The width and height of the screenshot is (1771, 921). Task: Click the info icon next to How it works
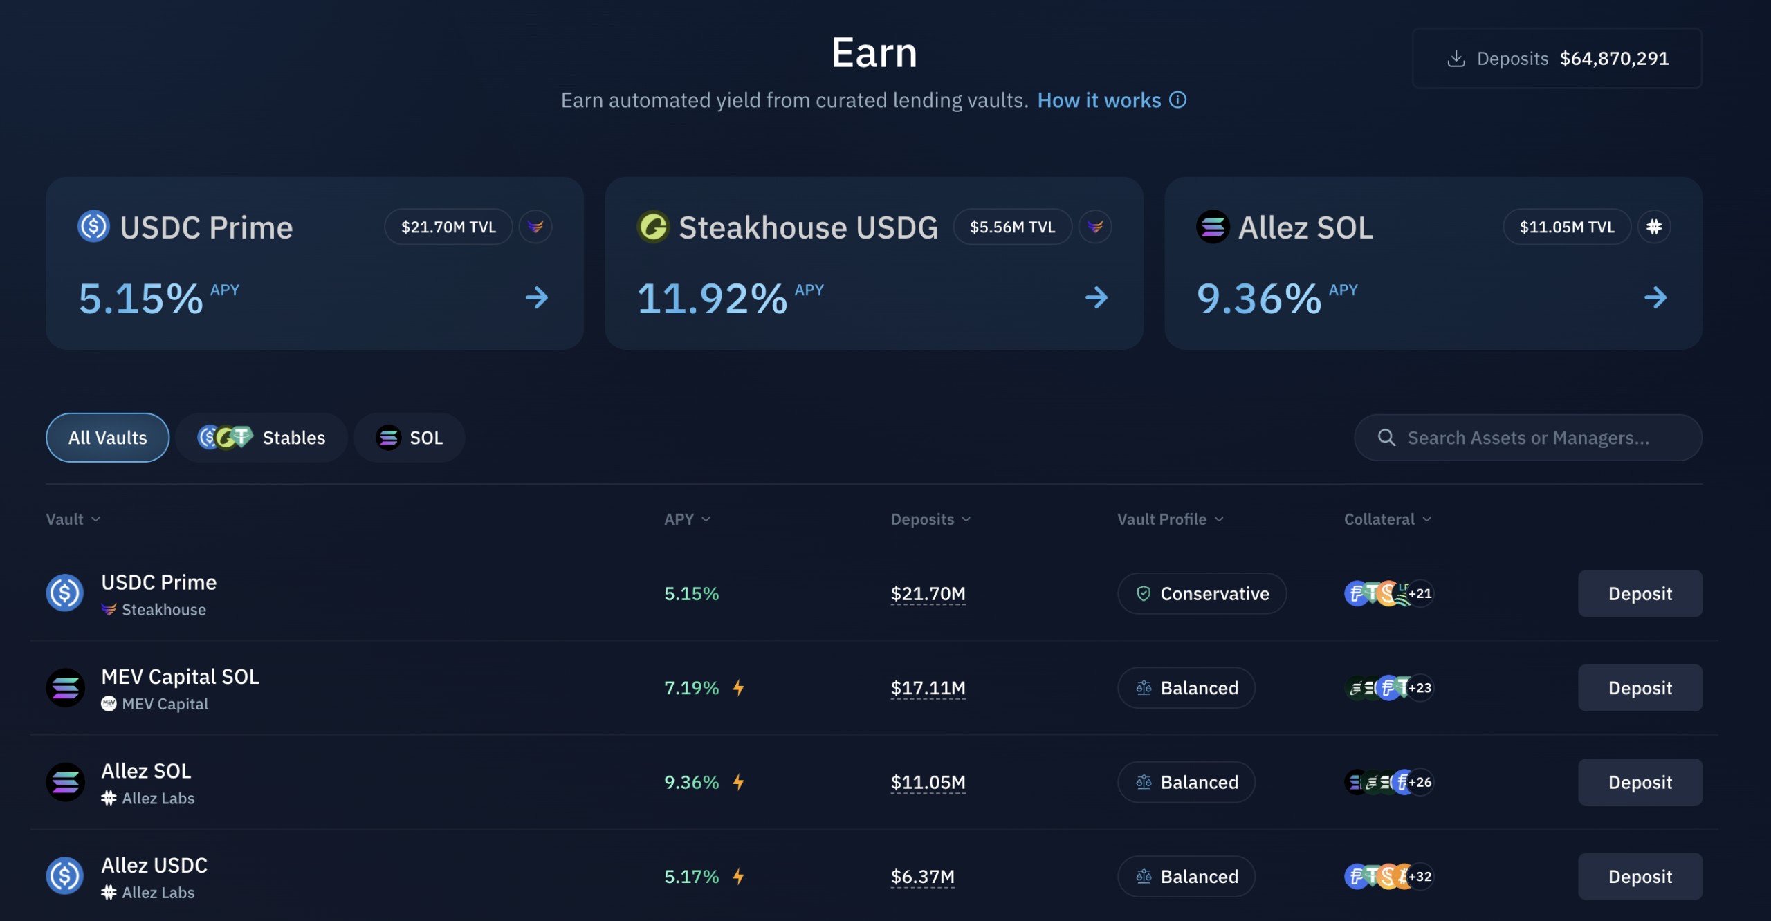click(x=1177, y=100)
